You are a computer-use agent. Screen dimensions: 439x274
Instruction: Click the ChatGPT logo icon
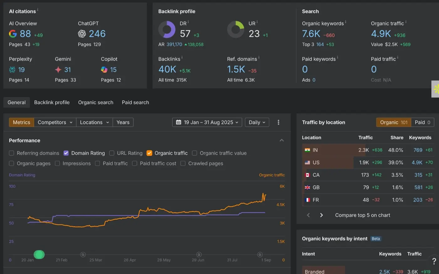(x=82, y=34)
